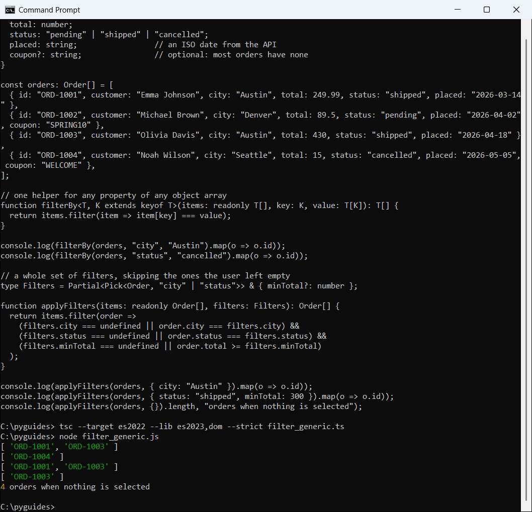Click the "function filterBy<T, K extends keyof T>" line
Screen dimensions: 532x512
point(200,206)
